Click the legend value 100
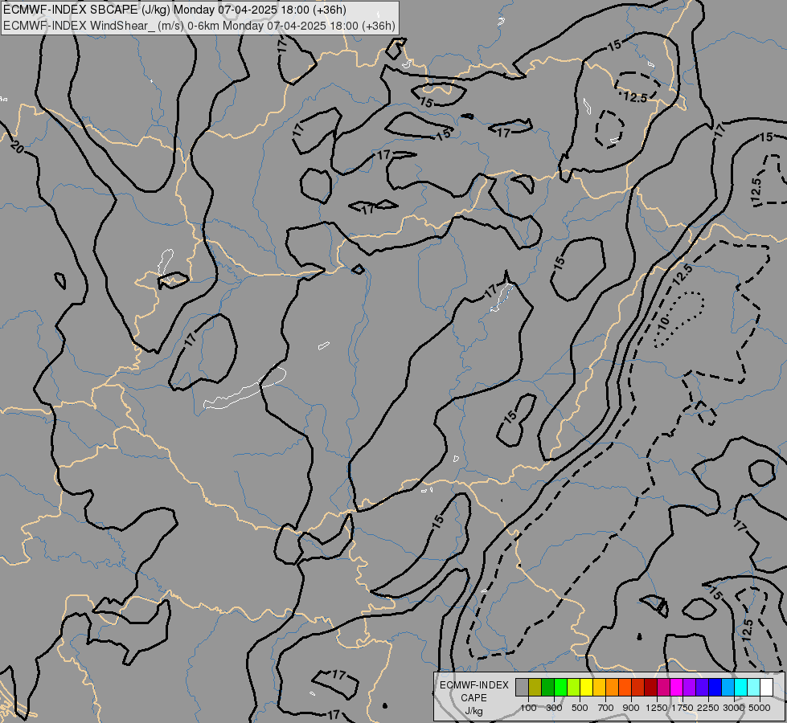This screenshot has width=787, height=723. pos(528,708)
